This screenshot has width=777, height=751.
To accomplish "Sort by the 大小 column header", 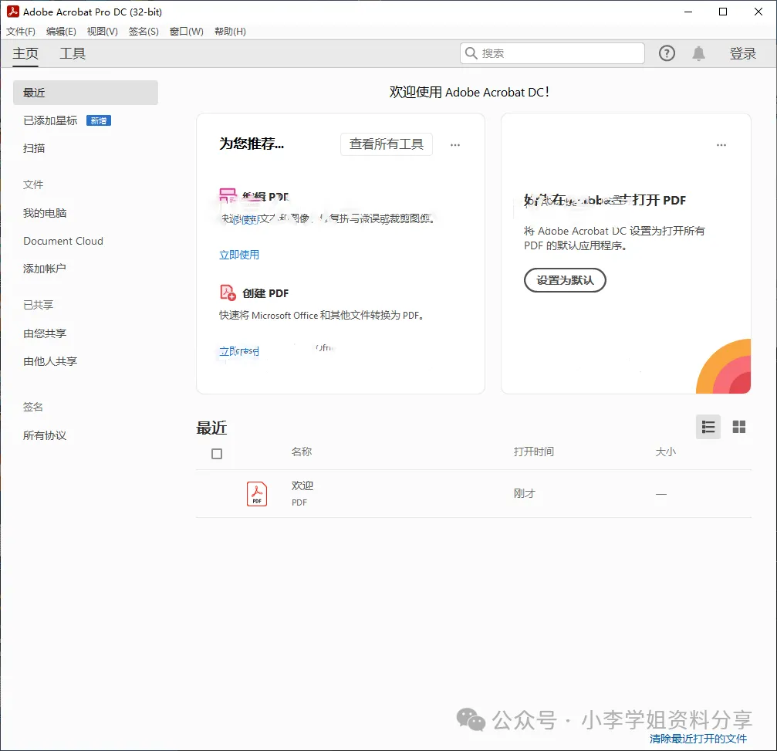I will pos(666,452).
